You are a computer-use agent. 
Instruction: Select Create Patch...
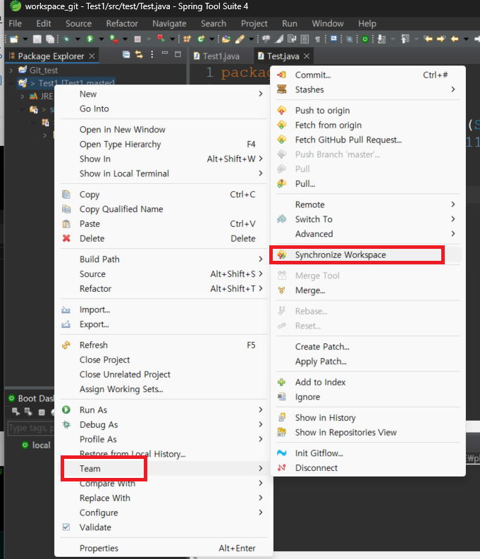pos(367,347)
